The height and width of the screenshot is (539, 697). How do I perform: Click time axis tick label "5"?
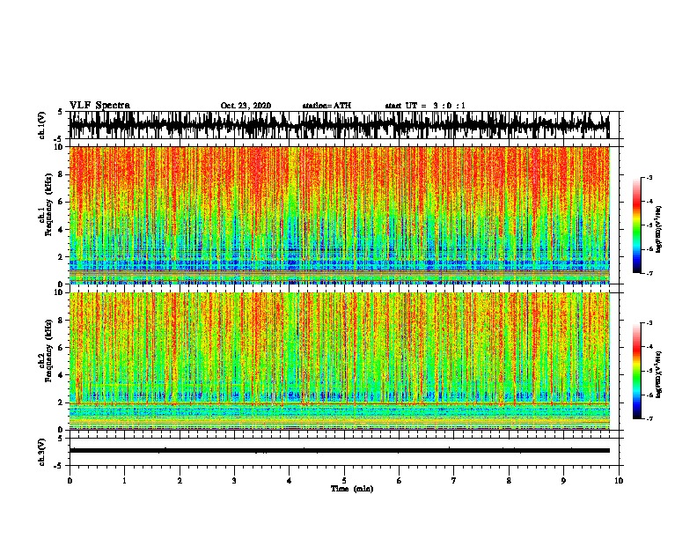tap(344, 481)
